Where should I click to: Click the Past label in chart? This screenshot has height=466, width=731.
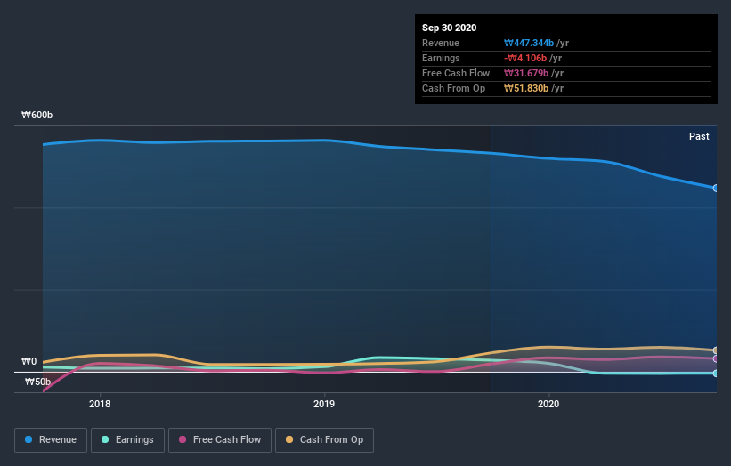pyautogui.click(x=699, y=136)
